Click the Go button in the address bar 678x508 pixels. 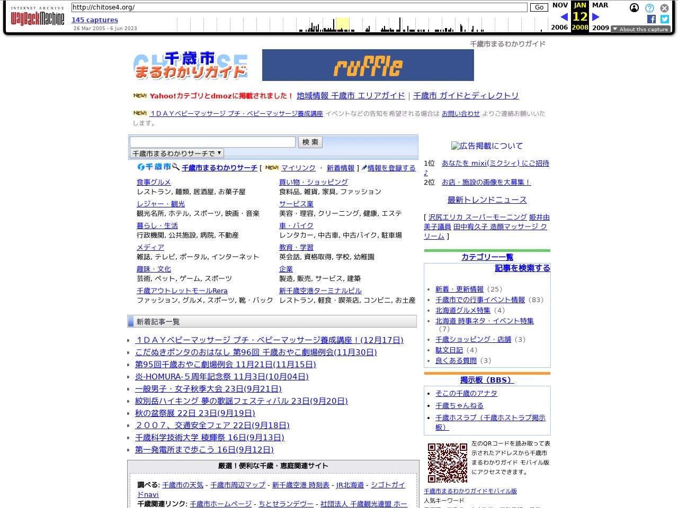(539, 7)
